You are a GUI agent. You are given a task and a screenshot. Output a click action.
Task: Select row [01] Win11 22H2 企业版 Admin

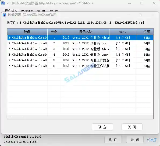tap(80, 38)
